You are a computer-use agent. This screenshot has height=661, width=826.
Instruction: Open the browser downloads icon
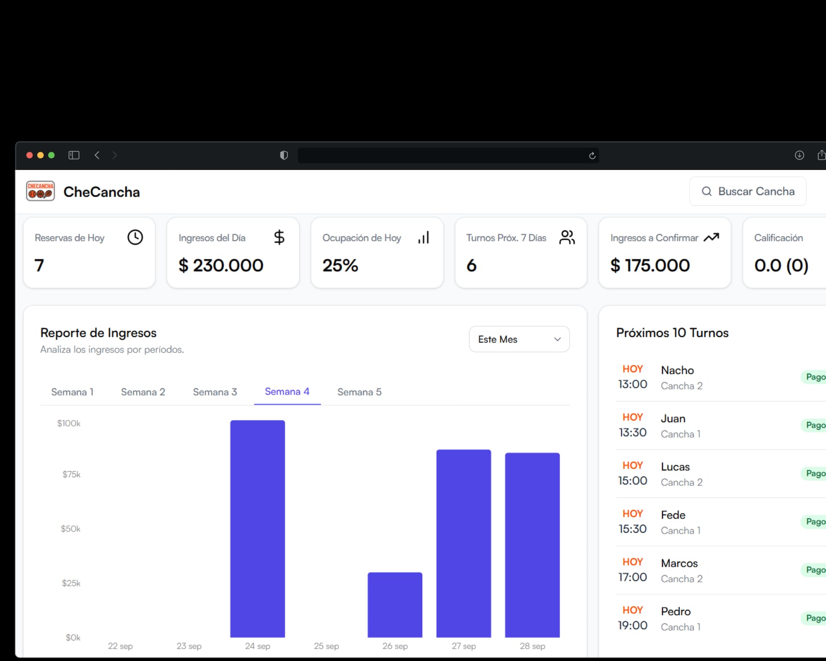point(799,155)
